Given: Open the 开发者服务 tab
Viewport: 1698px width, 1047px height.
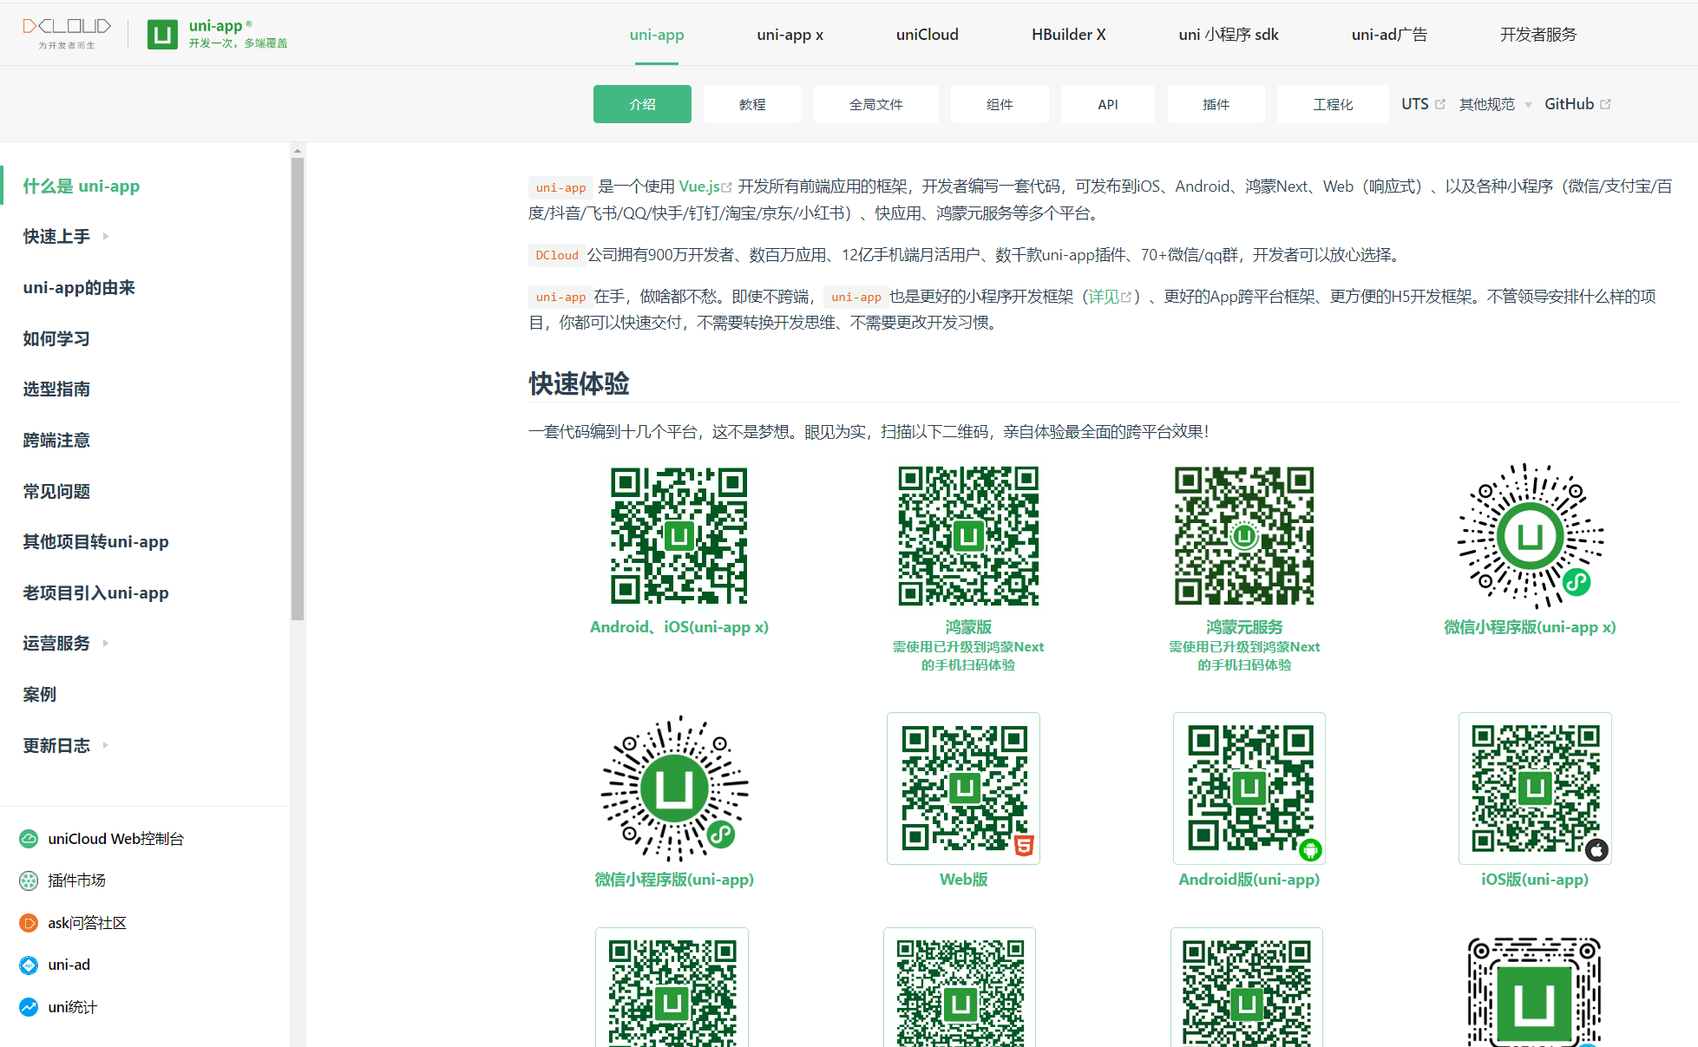Looking at the screenshot, I should click(x=1538, y=35).
